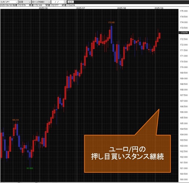Open the date picker dropdown arrow
Image resolution: width=189 pixels, height=183 pixels.
pyautogui.click(x=65, y=2)
